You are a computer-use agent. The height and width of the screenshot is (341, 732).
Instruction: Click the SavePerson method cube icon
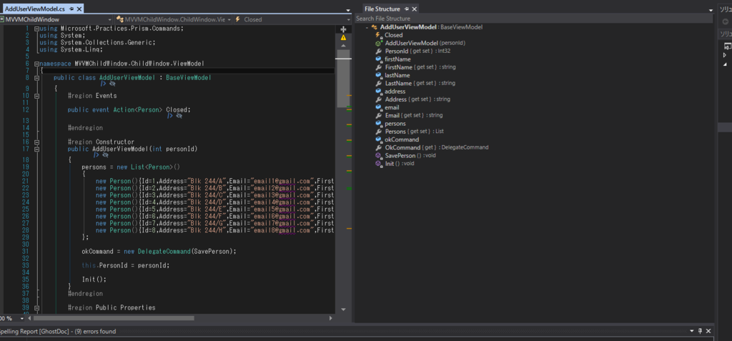click(x=379, y=155)
